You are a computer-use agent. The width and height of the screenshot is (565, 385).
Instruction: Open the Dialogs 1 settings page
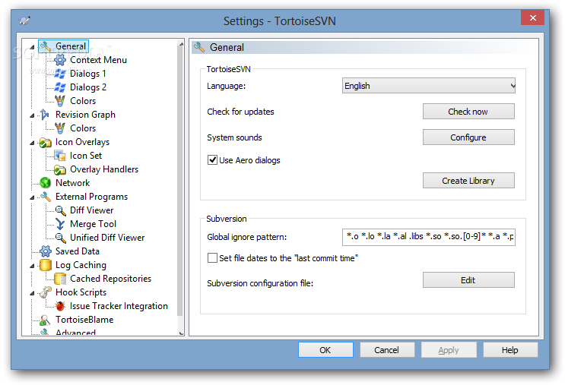click(88, 74)
